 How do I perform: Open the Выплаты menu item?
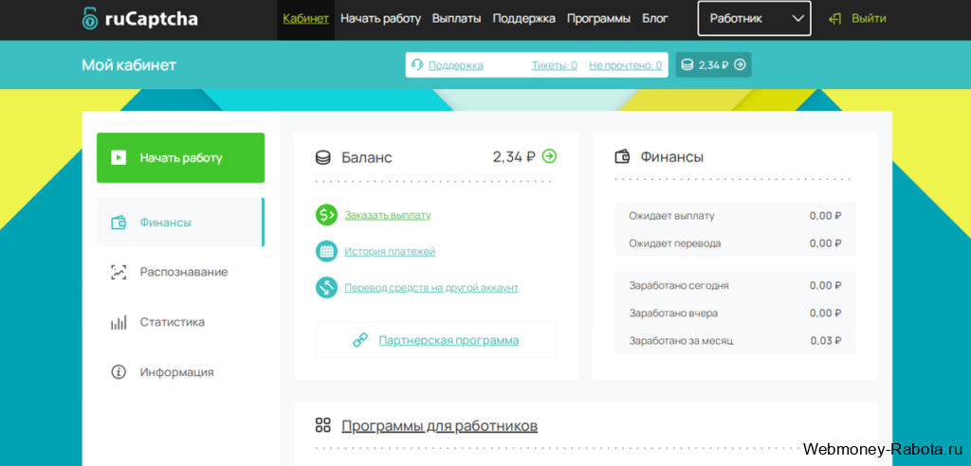pyautogui.click(x=456, y=19)
